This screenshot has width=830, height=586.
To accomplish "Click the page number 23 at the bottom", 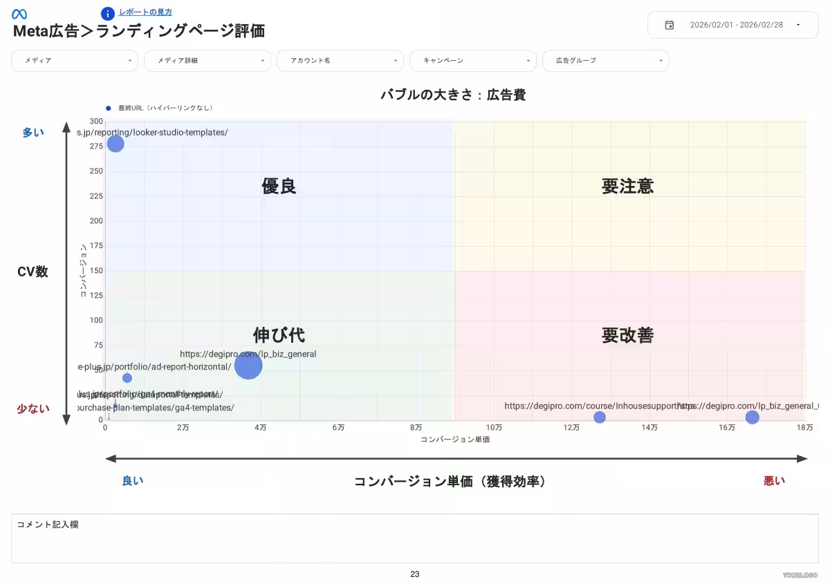I will pos(414,574).
